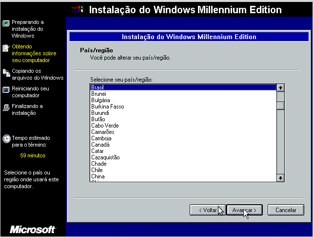This screenshot has height=238, width=314.
Task: Click the country list scrollbar thumb
Action: pyautogui.click(x=280, y=106)
